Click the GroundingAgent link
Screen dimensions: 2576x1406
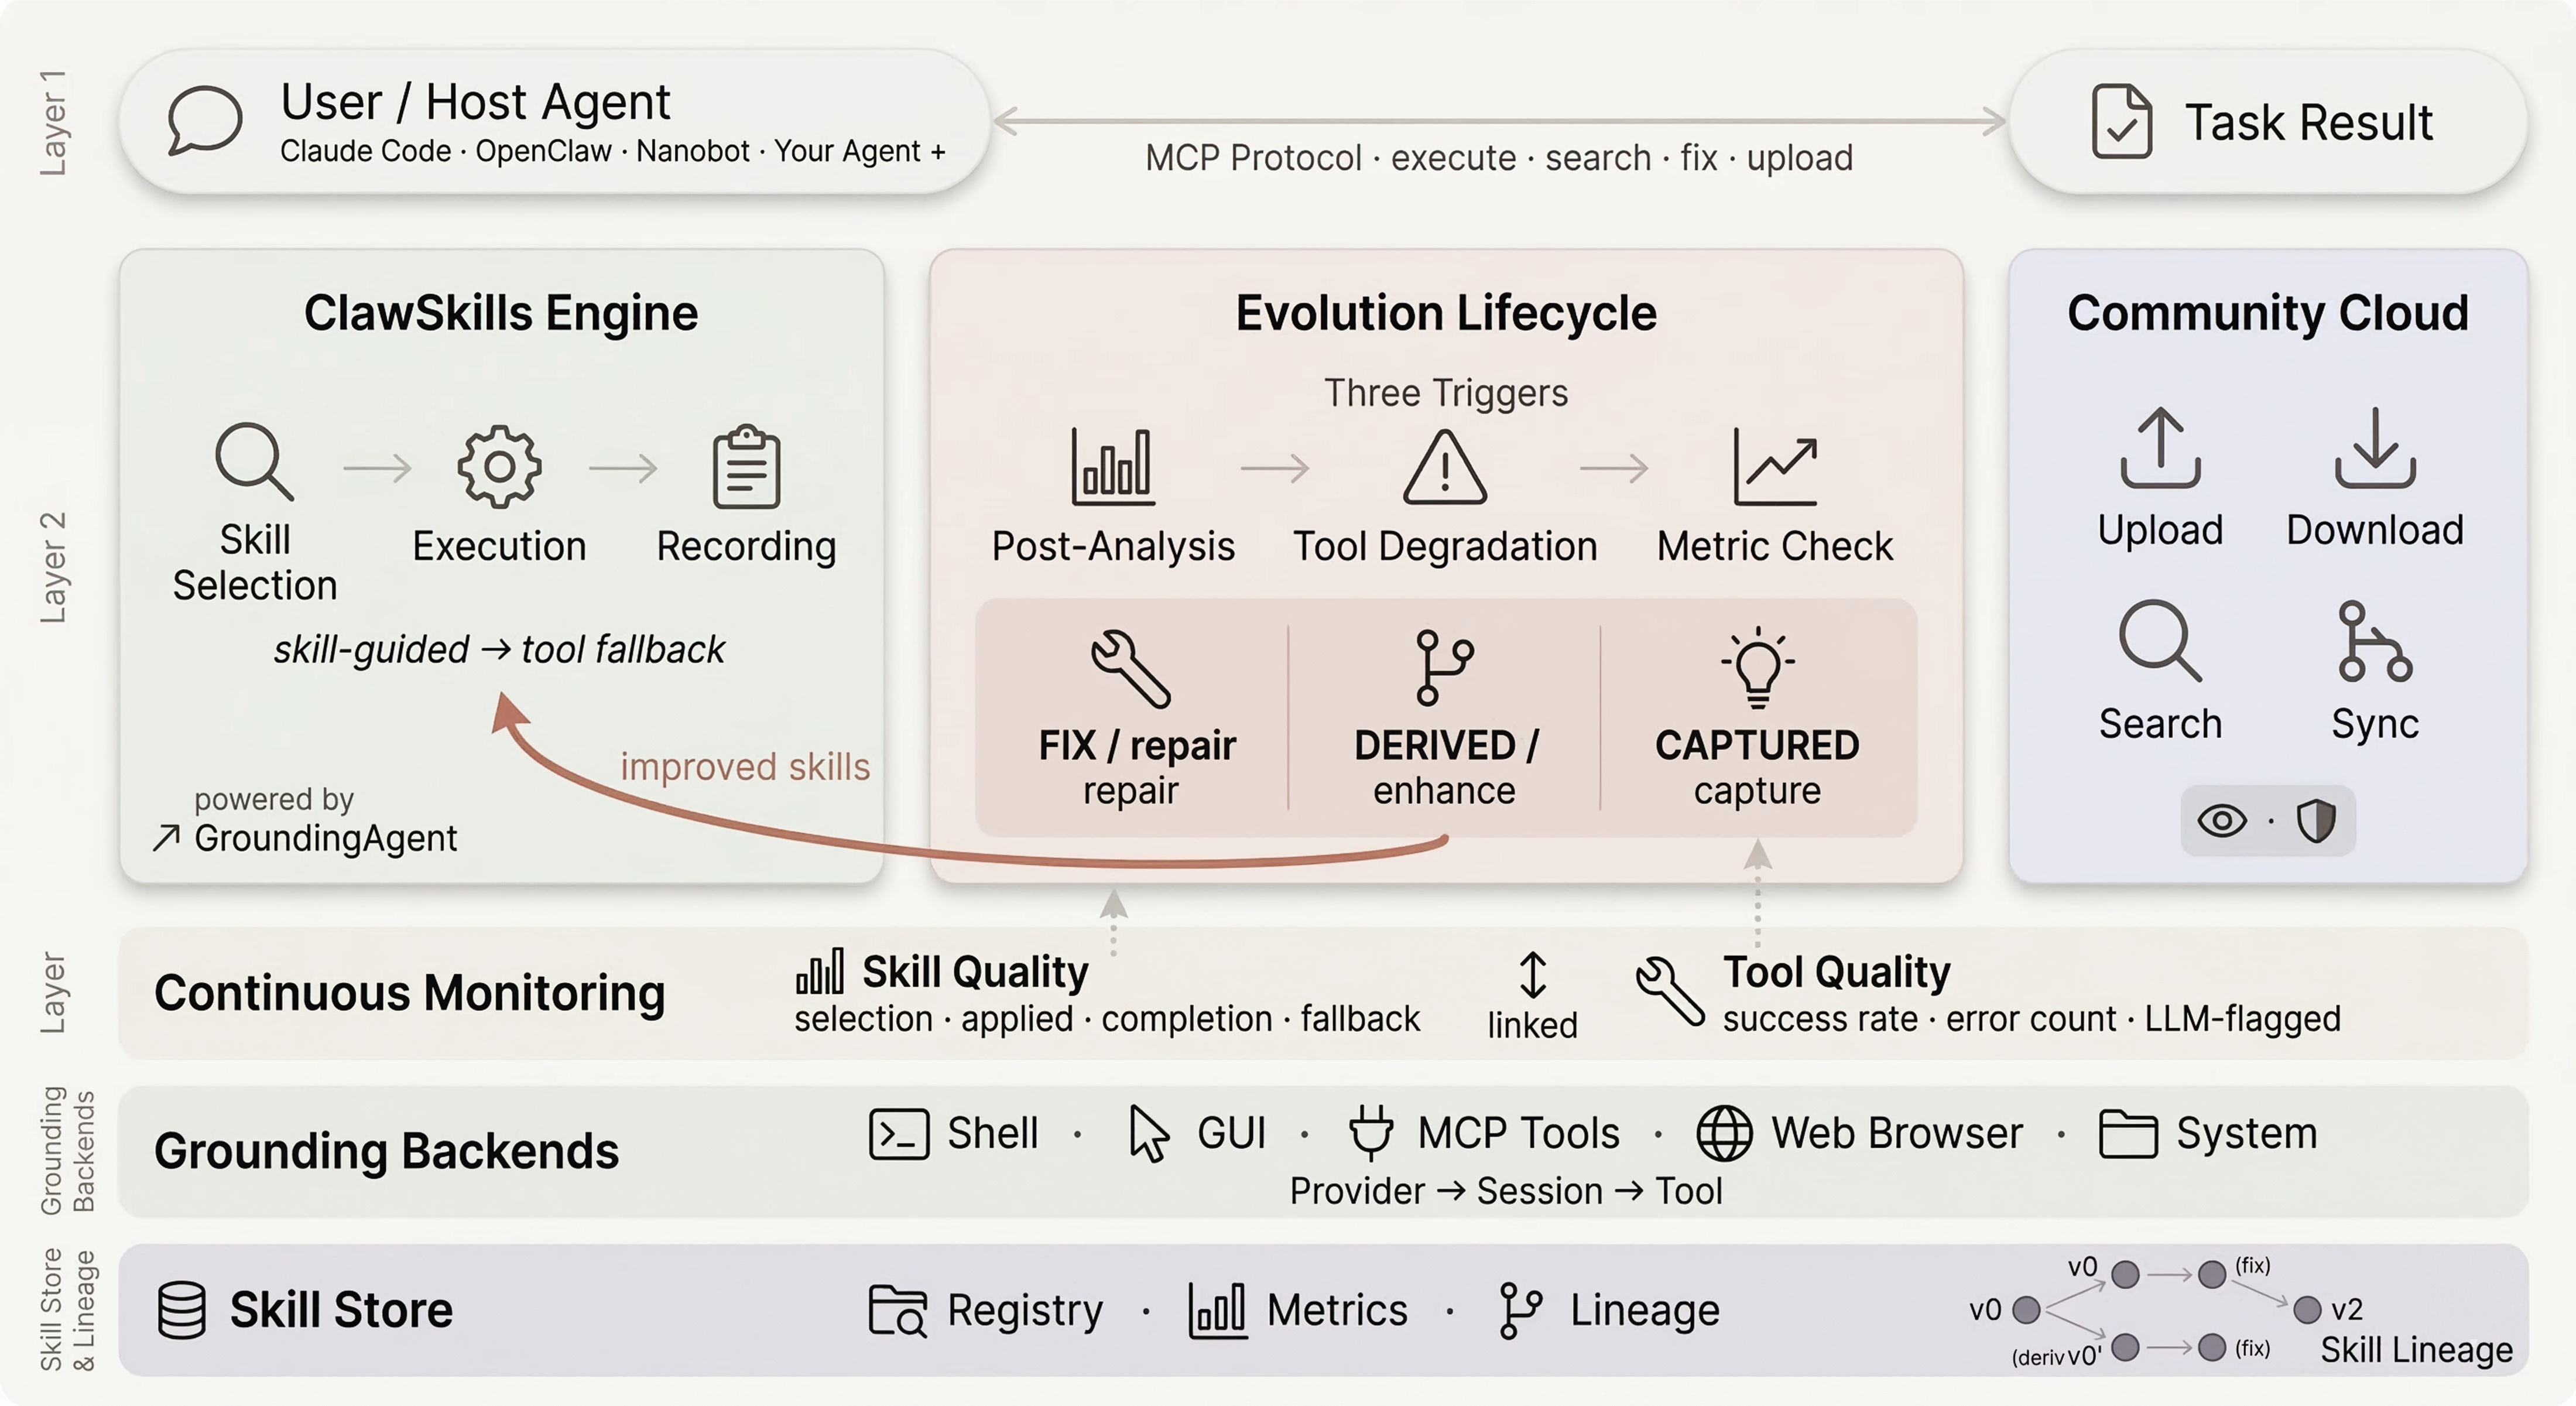pyautogui.click(x=325, y=838)
